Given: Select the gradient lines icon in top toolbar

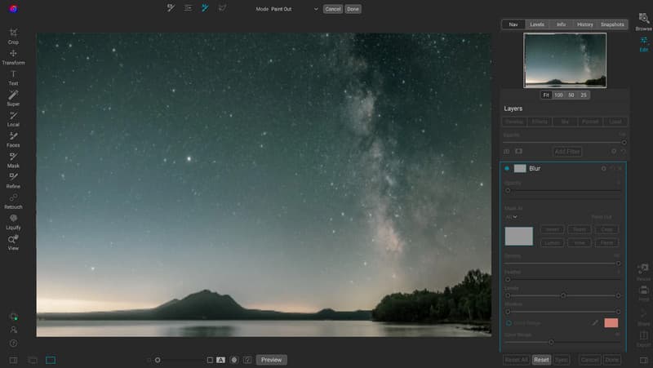Looking at the screenshot, I should (x=188, y=8).
